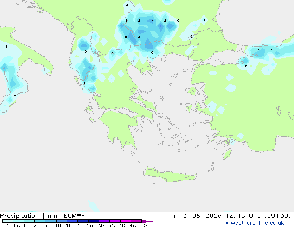Image resolution: width=294 pixels, height=227 pixels.
Task: Click the precipitation value '7' on the map
Action: coord(152,21)
